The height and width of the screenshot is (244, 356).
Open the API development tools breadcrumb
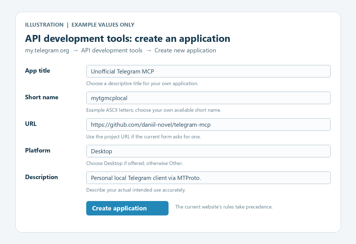[x=112, y=50]
